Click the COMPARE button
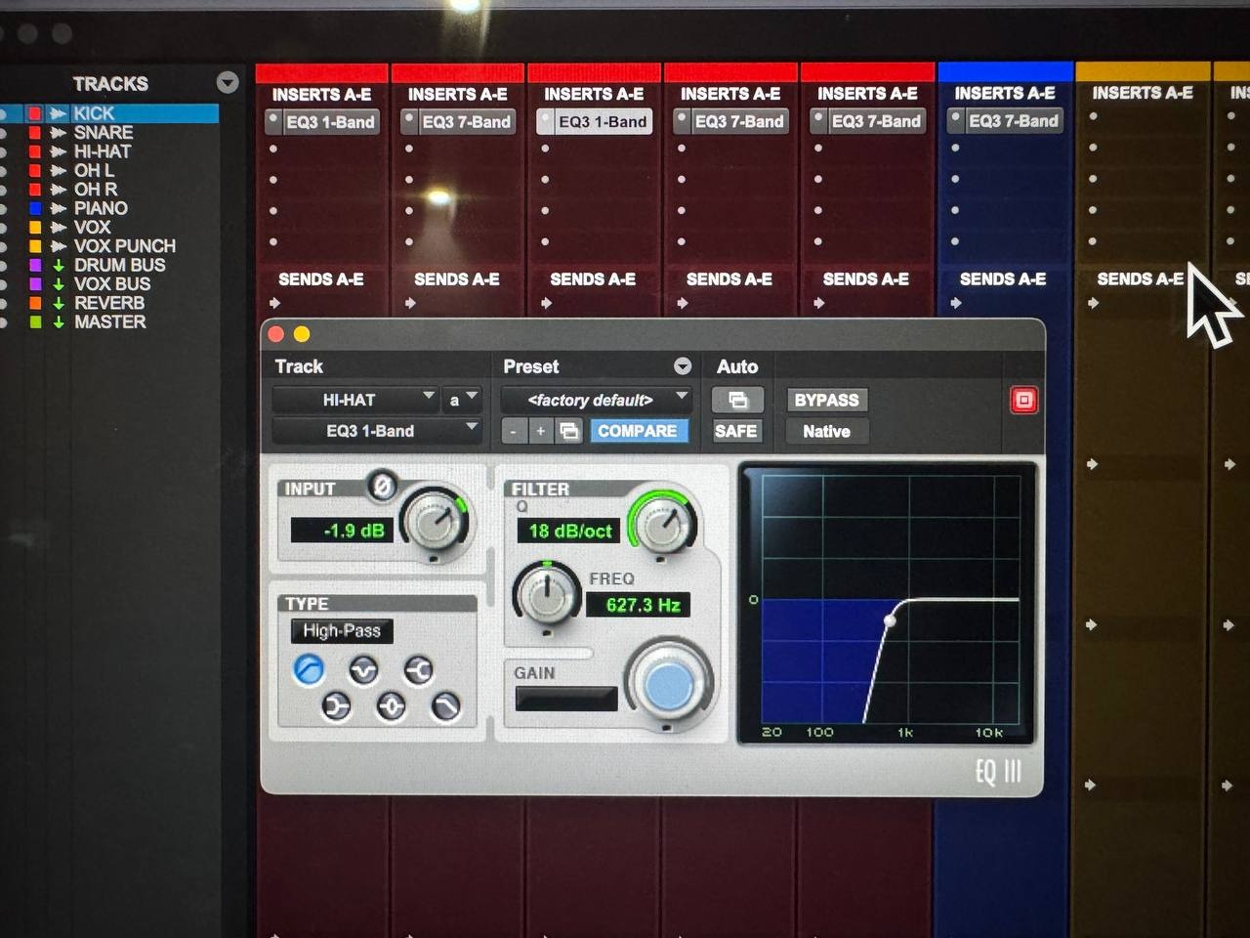The height and width of the screenshot is (938, 1250). click(637, 431)
